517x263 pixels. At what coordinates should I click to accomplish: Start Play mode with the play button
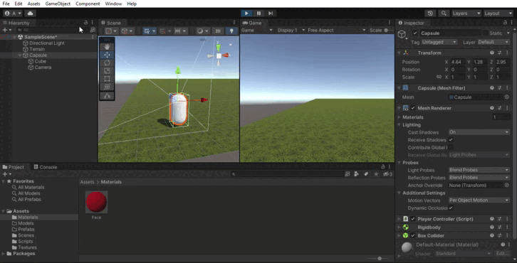coord(246,14)
